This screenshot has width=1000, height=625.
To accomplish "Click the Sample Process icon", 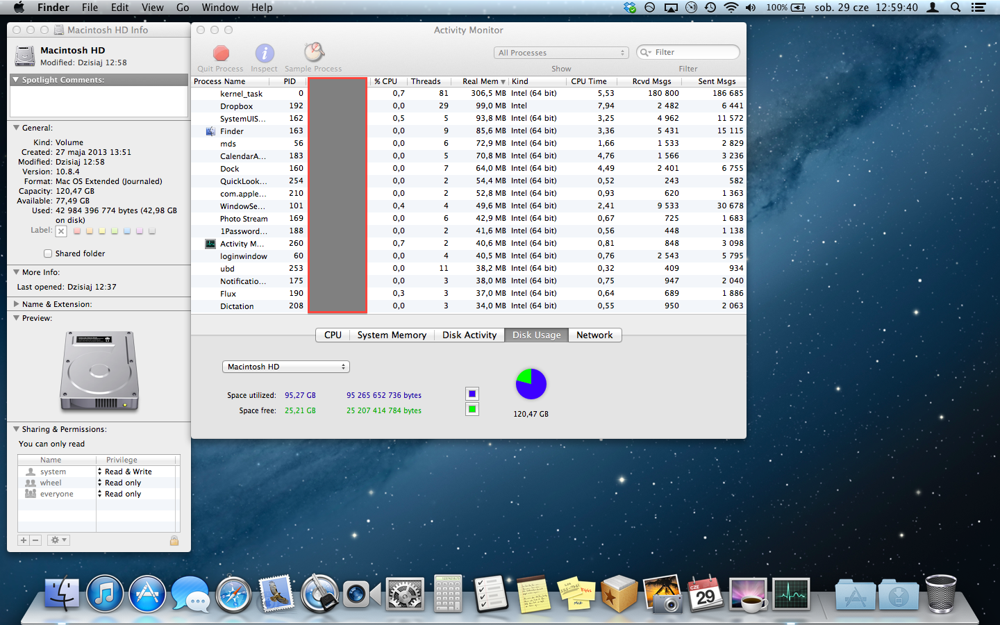I will [x=314, y=52].
